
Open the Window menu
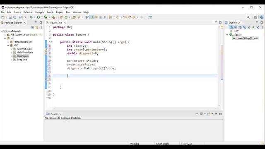(77, 12)
